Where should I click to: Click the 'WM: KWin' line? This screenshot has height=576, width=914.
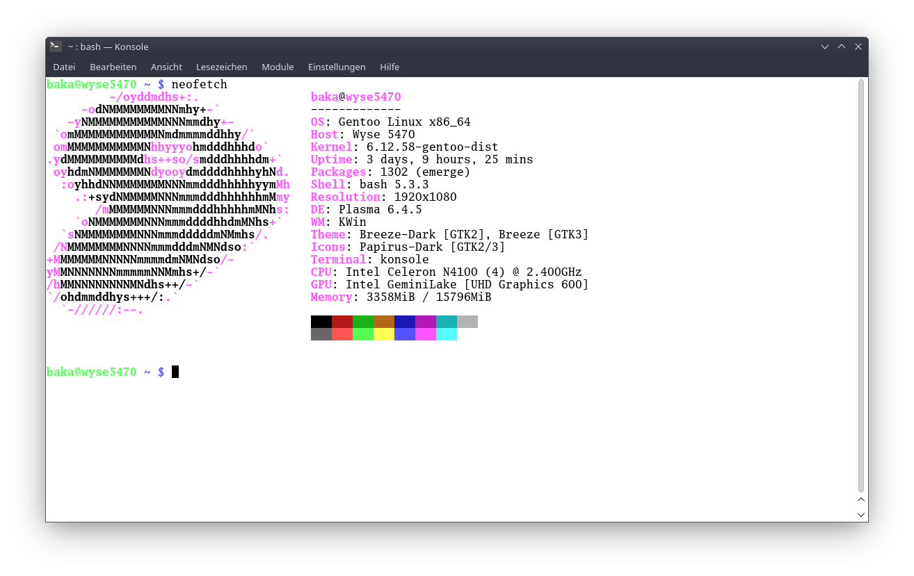[339, 222]
